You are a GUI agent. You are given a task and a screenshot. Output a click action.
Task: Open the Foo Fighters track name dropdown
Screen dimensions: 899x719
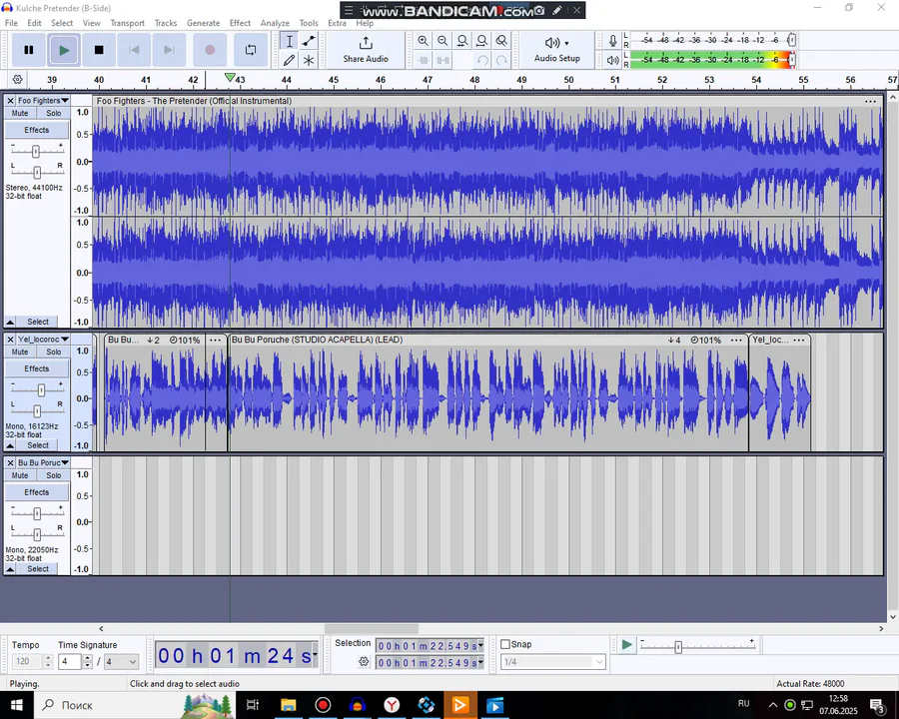(x=42, y=100)
